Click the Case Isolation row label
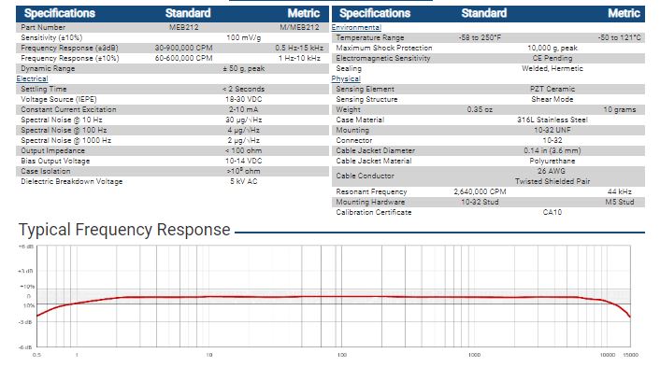Viewport: 660px width, 367px height. coord(46,171)
